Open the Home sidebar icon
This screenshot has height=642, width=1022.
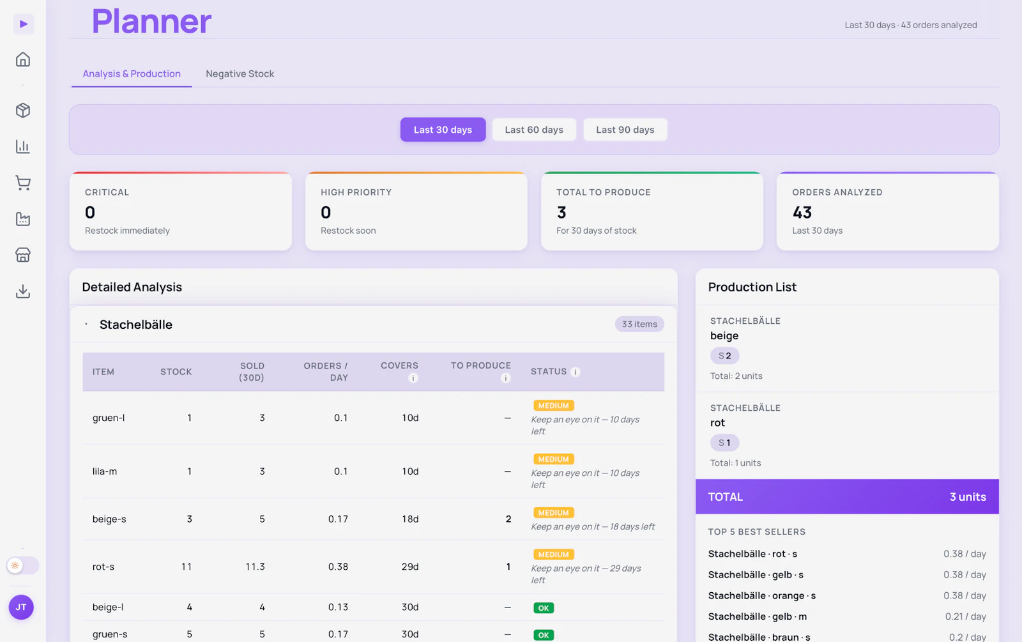tap(23, 59)
